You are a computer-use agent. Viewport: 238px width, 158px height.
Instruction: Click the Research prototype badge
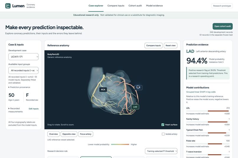[x=222, y=6]
